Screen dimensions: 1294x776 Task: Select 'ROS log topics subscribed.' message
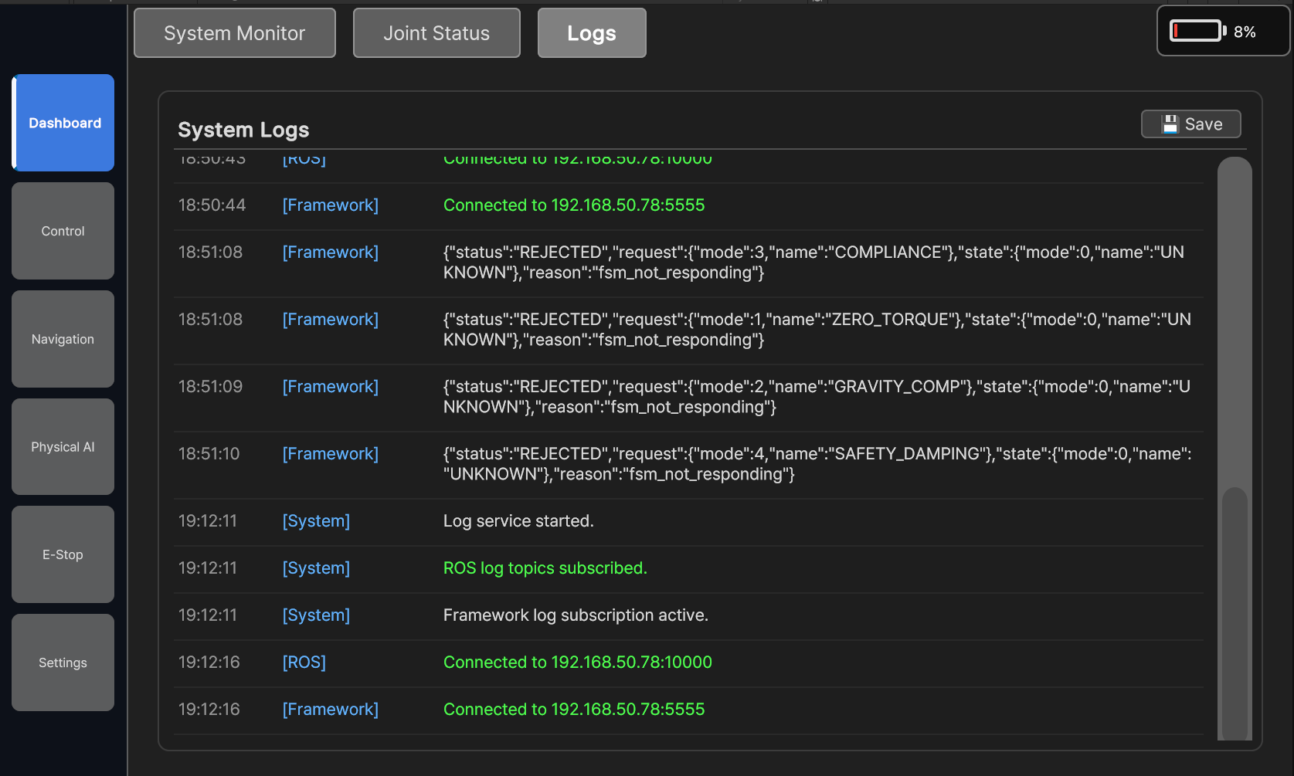[545, 568]
